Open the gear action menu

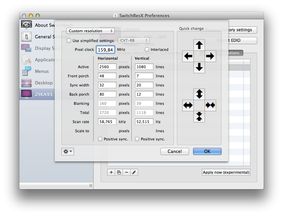click(68, 152)
